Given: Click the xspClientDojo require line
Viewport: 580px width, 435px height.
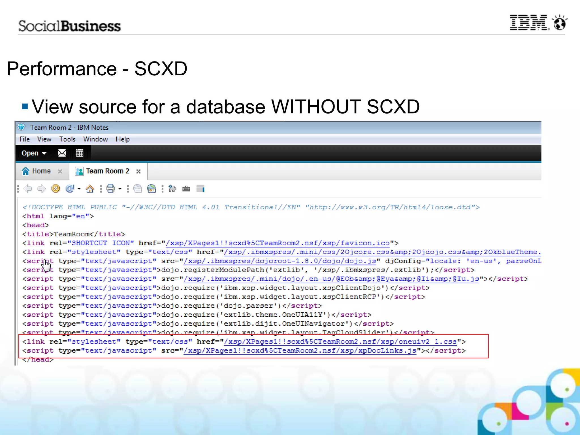Looking at the screenshot, I should coord(226,288).
